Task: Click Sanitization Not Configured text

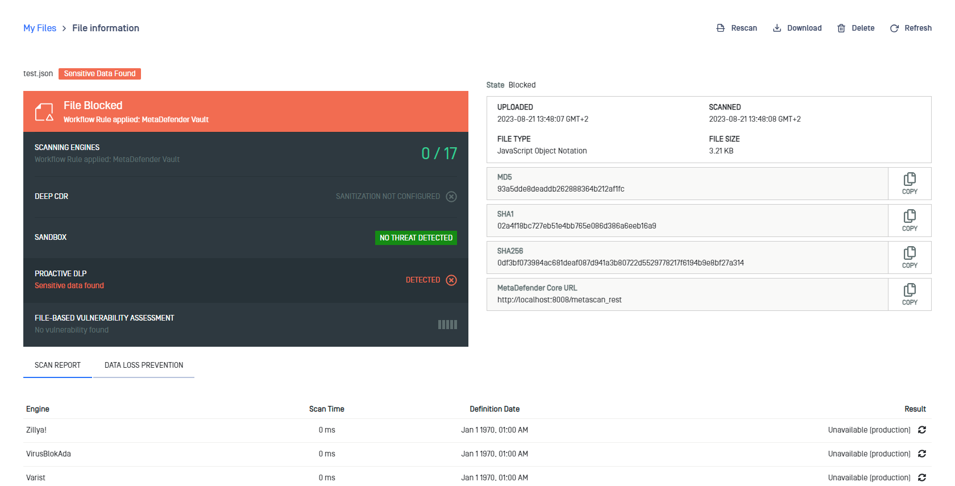Action: pyautogui.click(x=388, y=197)
